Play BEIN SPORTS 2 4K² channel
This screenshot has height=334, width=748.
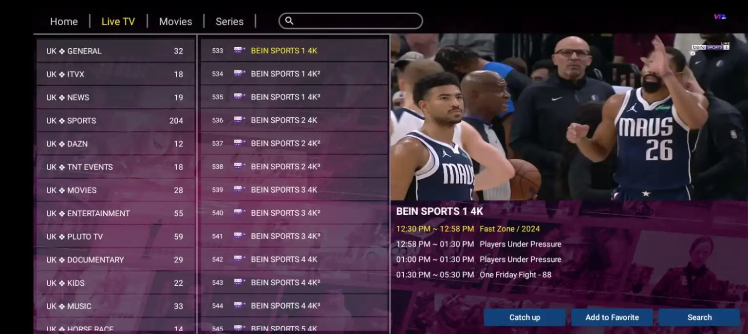pyautogui.click(x=294, y=143)
